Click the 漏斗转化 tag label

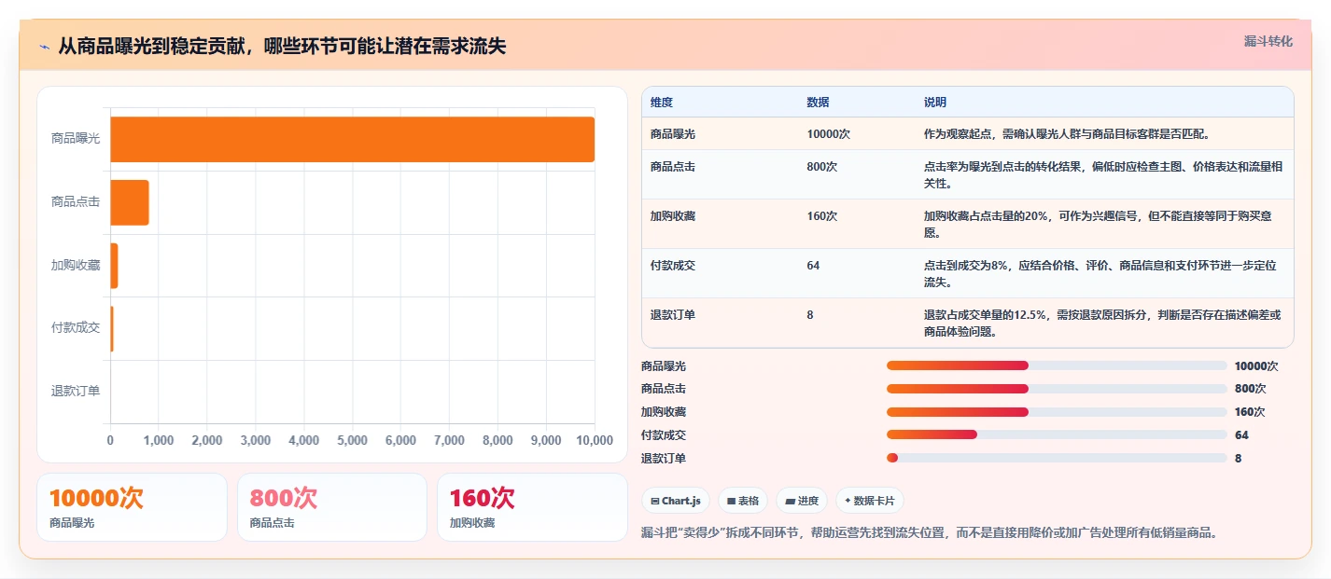point(1268,41)
